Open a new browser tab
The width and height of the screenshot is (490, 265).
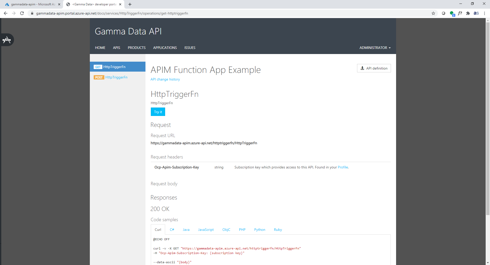coord(130,4)
